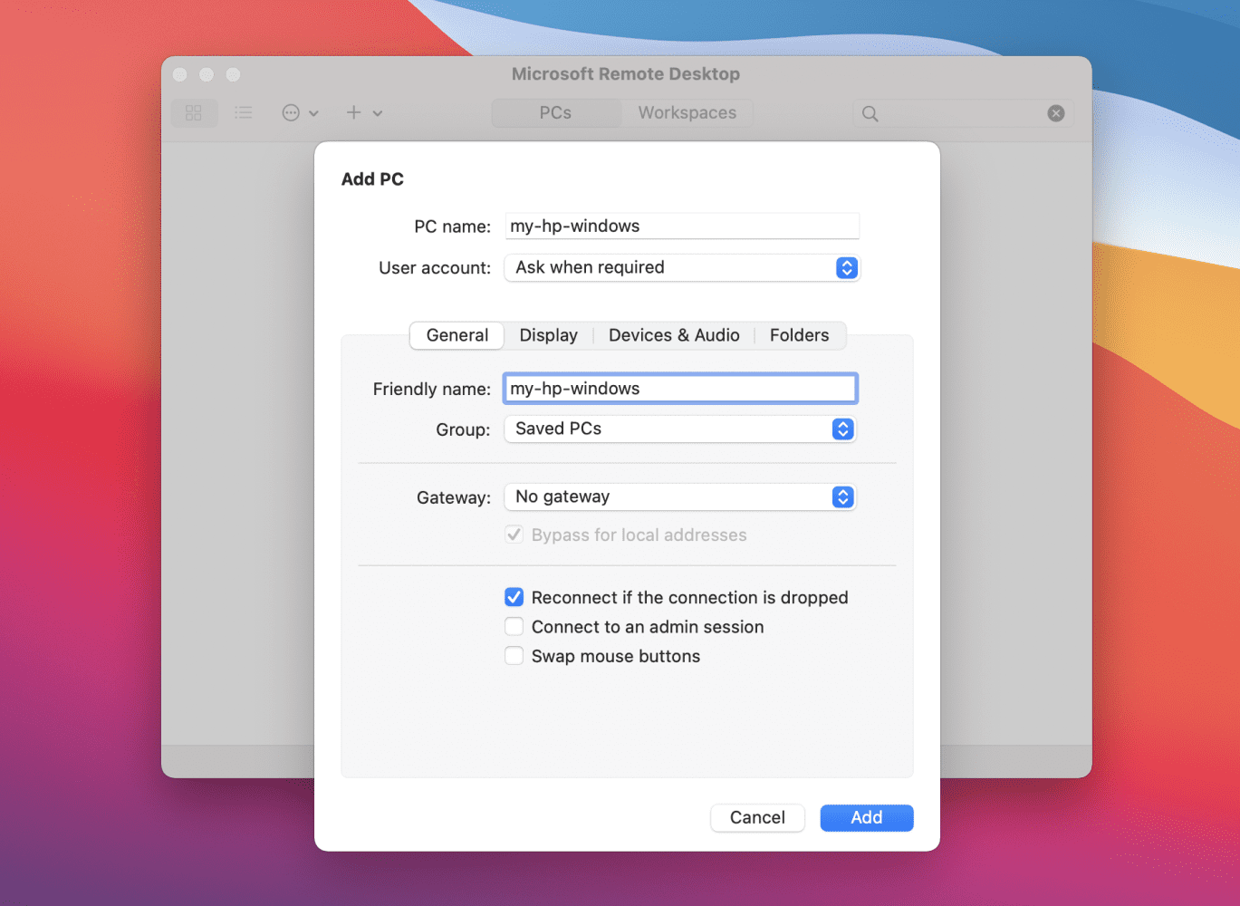Click the minimize window button

(207, 74)
